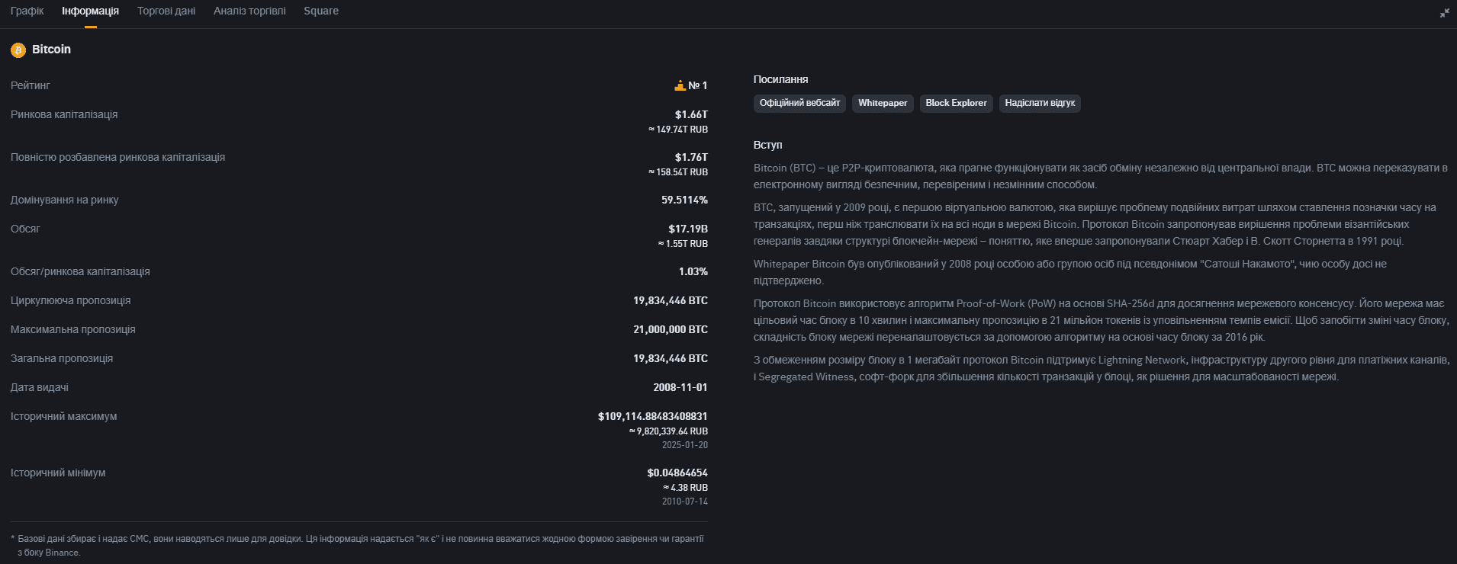Click the all-time high $109,114.88483408831
This screenshot has width=1457, height=564.
click(653, 416)
